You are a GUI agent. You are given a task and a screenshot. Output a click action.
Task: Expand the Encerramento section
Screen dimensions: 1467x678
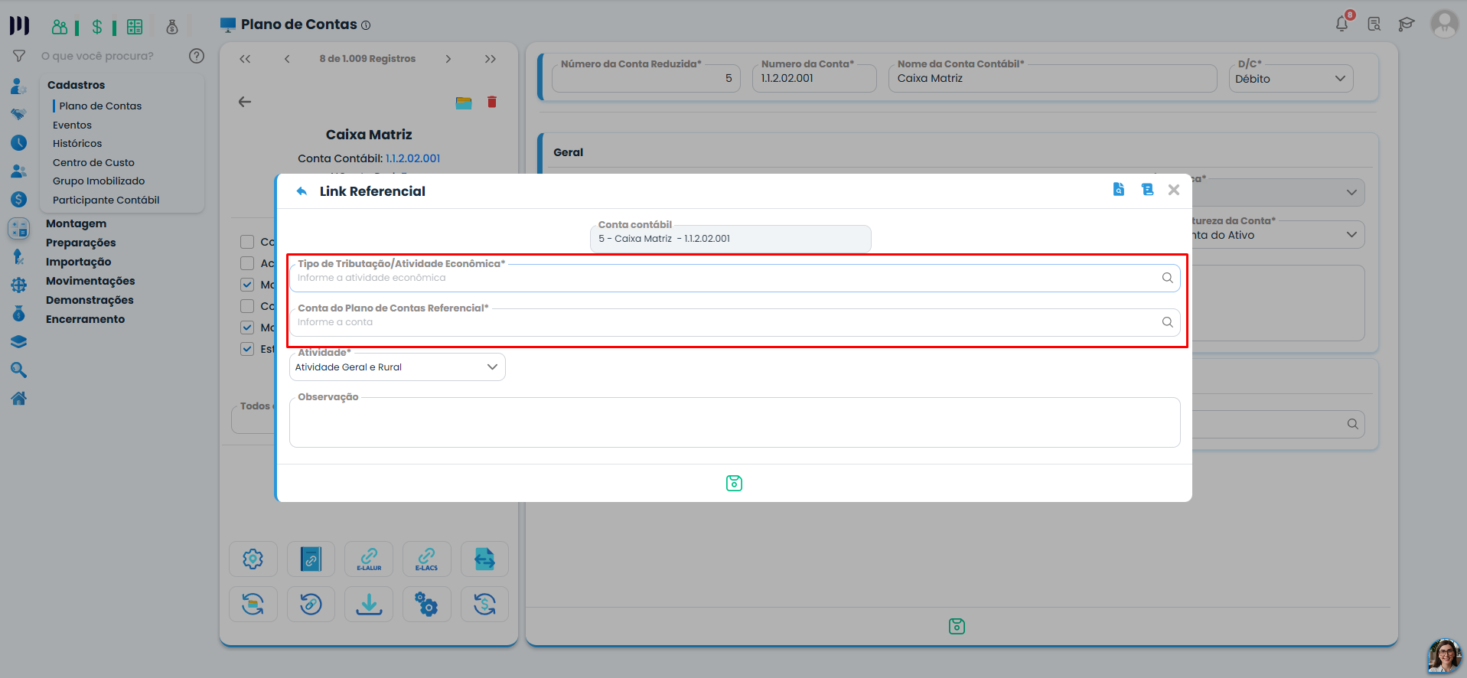[x=85, y=319]
